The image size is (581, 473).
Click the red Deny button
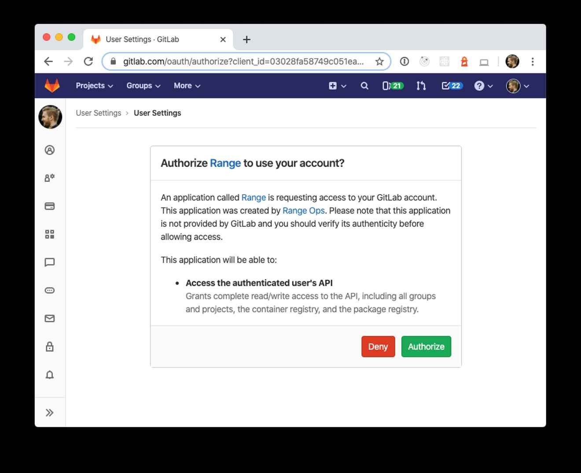pos(378,347)
